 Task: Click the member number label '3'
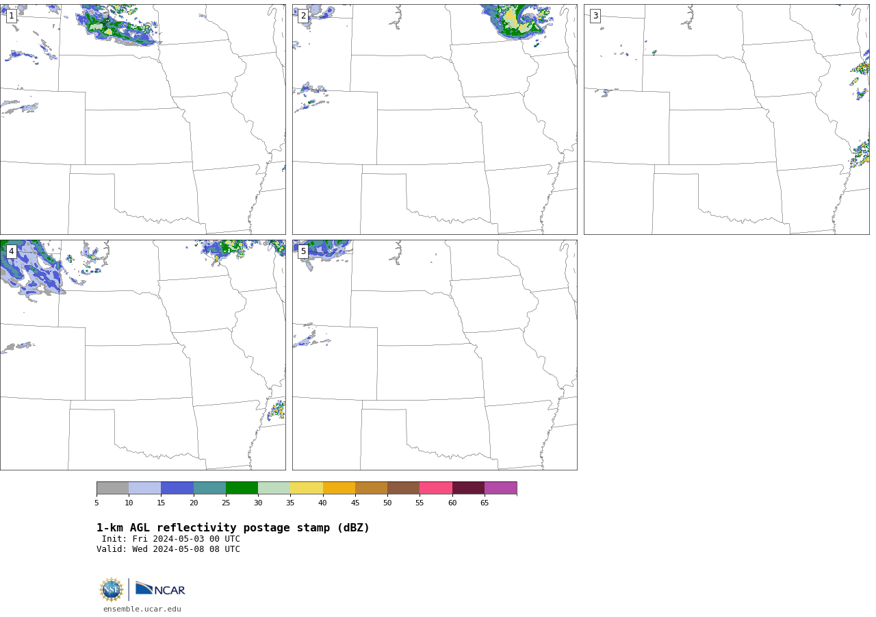tap(595, 16)
